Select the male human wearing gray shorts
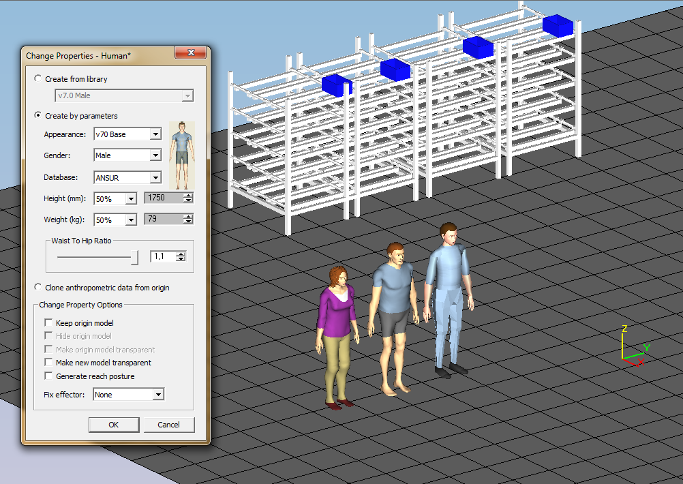Viewport: 683px width, 484px height. point(393,319)
